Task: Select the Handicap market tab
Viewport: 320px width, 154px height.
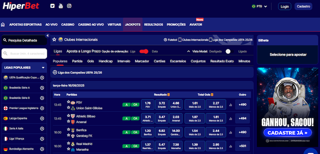Action: (x=105, y=61)
